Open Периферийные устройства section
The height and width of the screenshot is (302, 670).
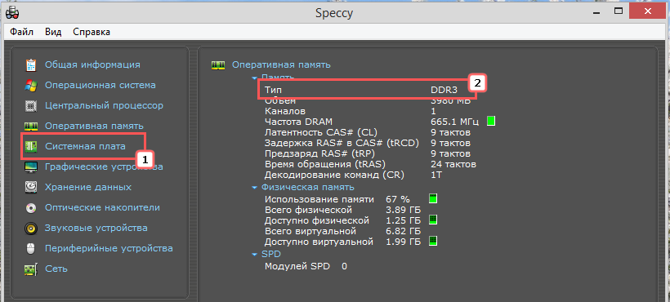(109, 248)
